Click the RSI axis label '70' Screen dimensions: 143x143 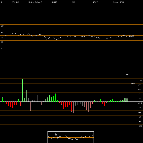click(2, 33)
